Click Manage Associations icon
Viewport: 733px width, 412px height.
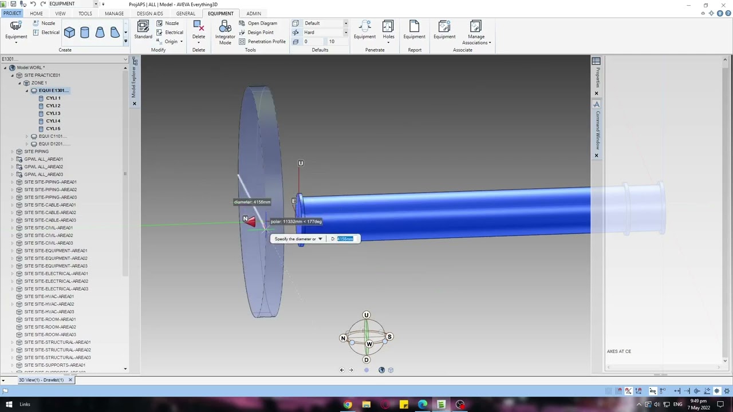(476, 33)
